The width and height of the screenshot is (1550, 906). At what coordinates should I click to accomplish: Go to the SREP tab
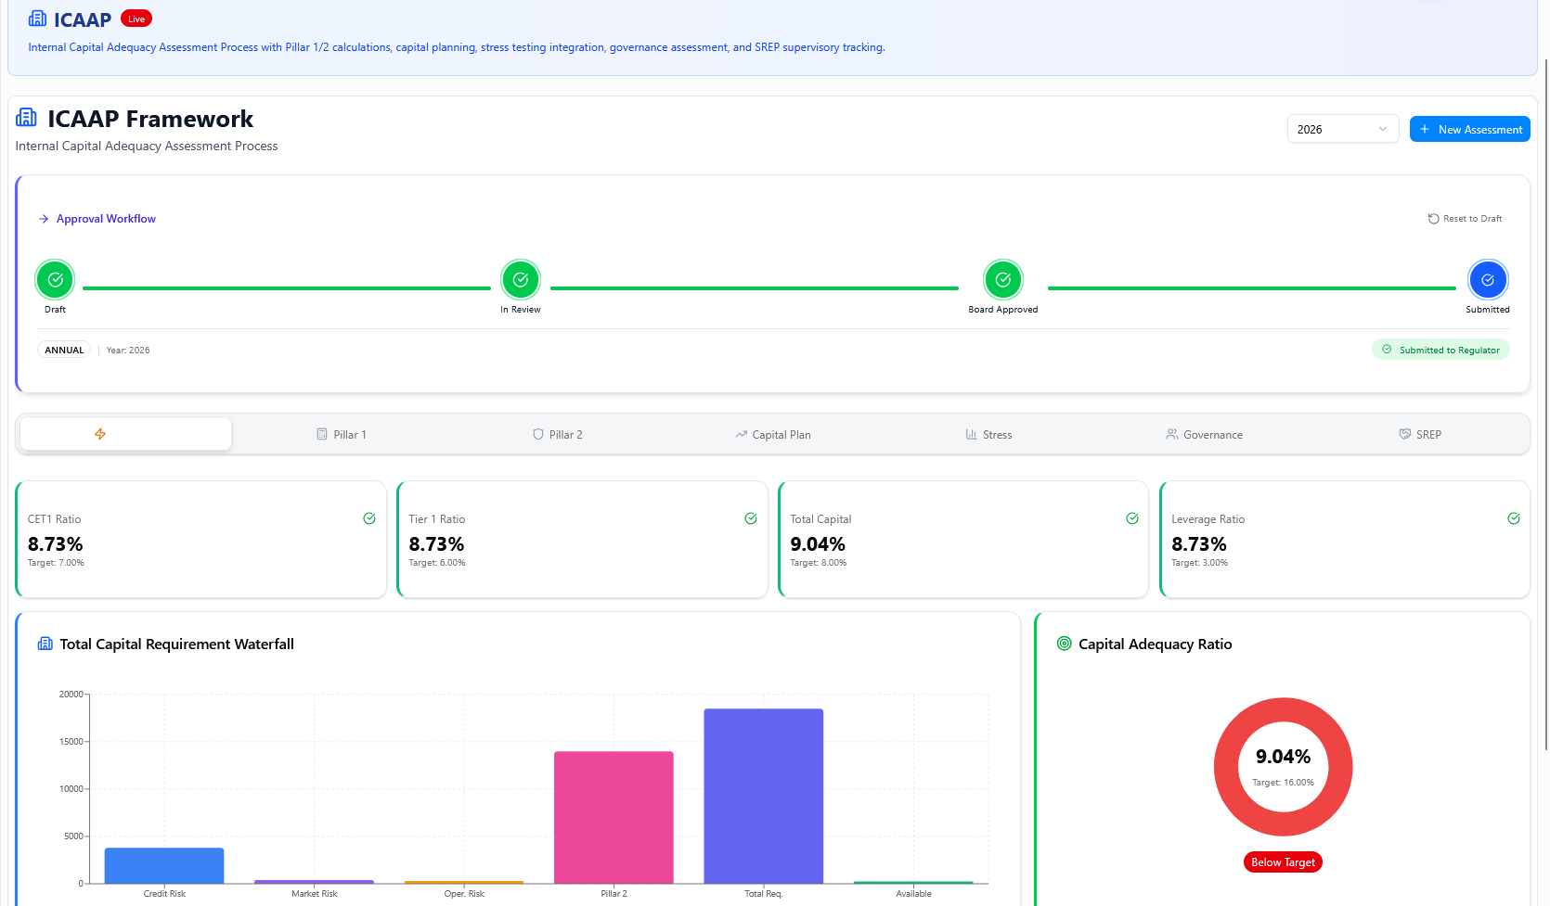point(1420,434)
